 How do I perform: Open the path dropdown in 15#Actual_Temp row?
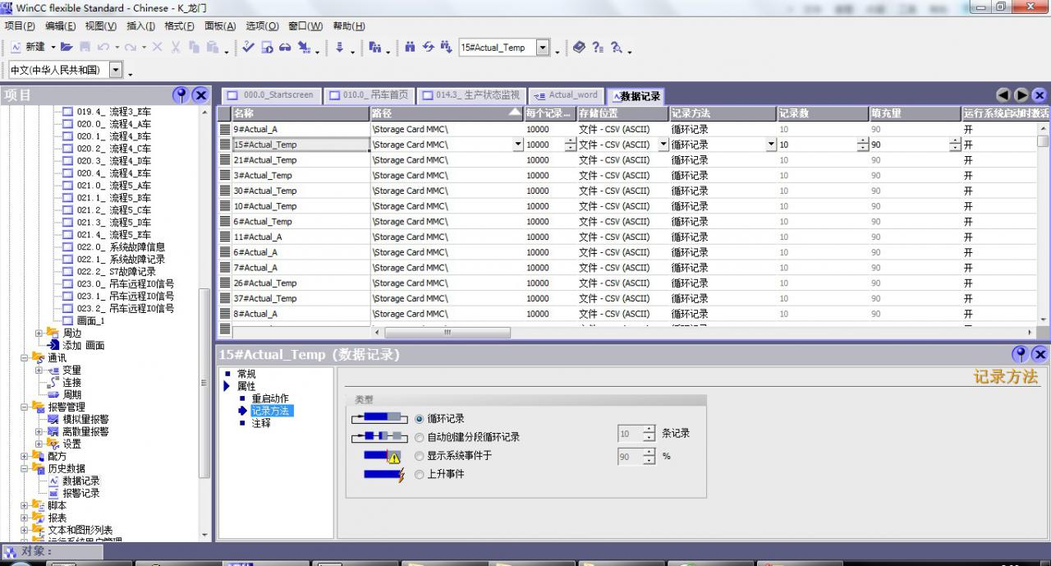(518, 145)
